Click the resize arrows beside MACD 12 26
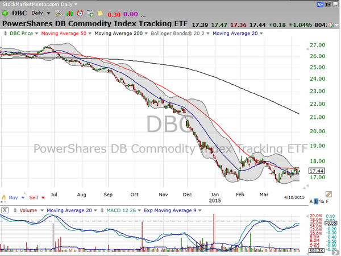This screenshot has height=256, width=341. (x=102, y=210)
